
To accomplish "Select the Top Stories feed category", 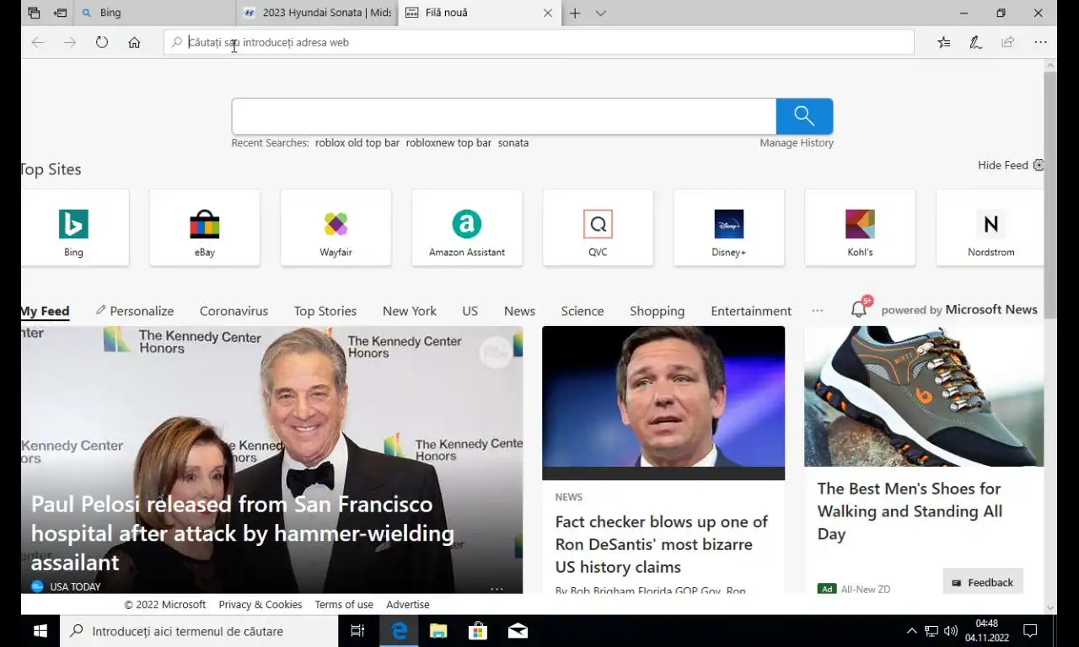I will pyautogui.click(x=325, y=311).
